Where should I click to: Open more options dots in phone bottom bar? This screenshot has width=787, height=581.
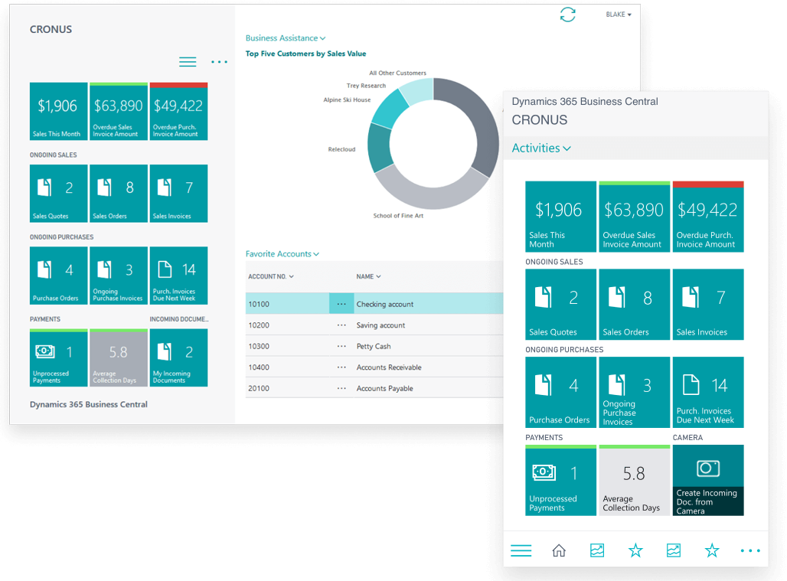750,551
